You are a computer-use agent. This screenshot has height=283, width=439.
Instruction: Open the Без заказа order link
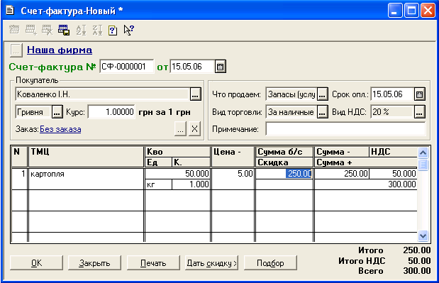(60, 129)
